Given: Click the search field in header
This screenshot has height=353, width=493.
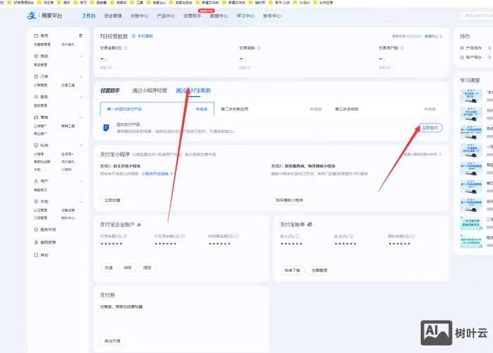Looking at the screenshot, I should 476,16.
